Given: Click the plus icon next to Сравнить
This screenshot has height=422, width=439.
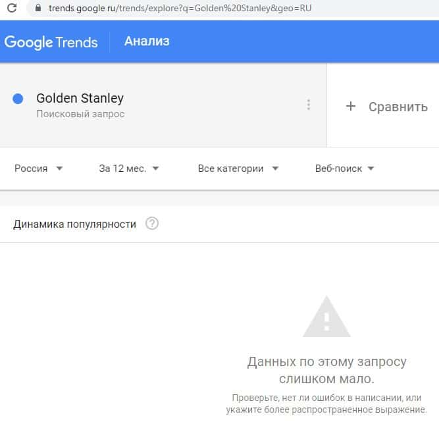Looking at the screenshot, I should [x=351, y=106].
